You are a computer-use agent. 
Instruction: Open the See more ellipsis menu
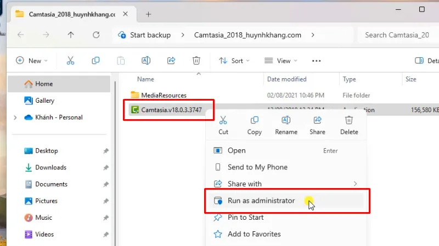pyautogui.click(x=316, y=61)
